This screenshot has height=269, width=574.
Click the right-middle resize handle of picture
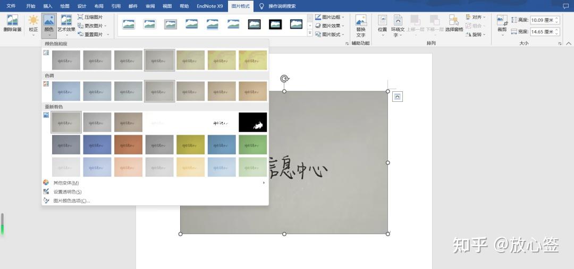coord(387,163)
